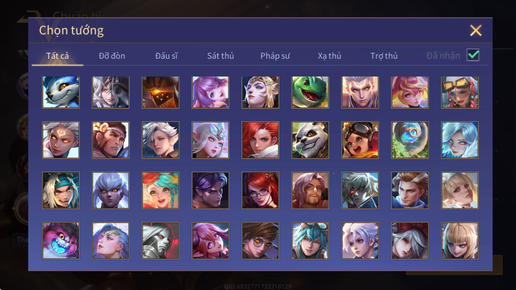Select the gray masked knight hero
516x290 pixels.
[x=161, y=240]
